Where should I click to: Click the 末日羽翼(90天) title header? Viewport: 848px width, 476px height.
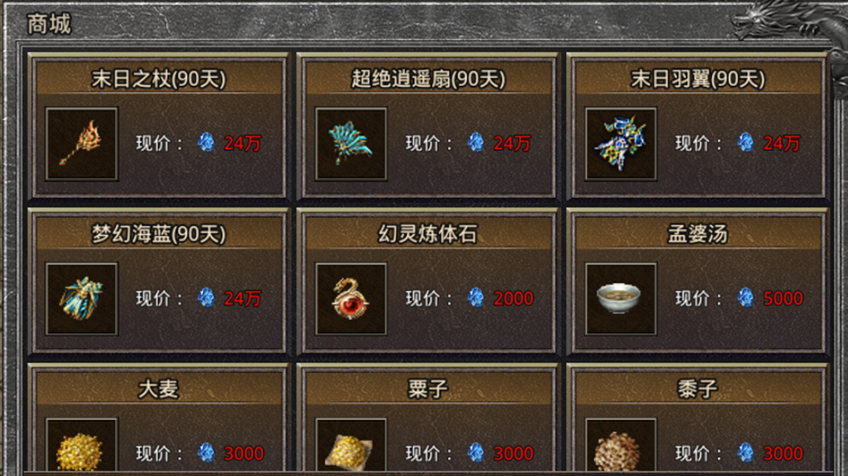pos(698,79)
